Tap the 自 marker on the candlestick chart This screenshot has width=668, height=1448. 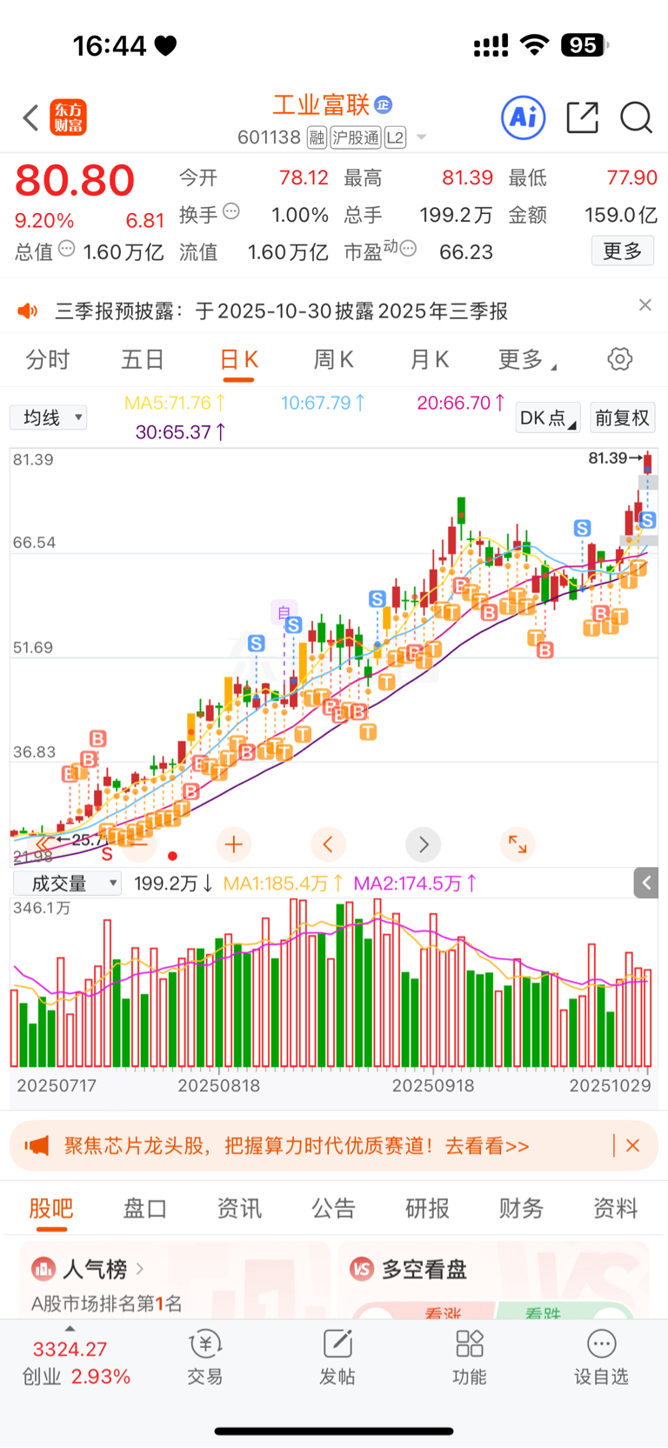[x=284, y=612]
